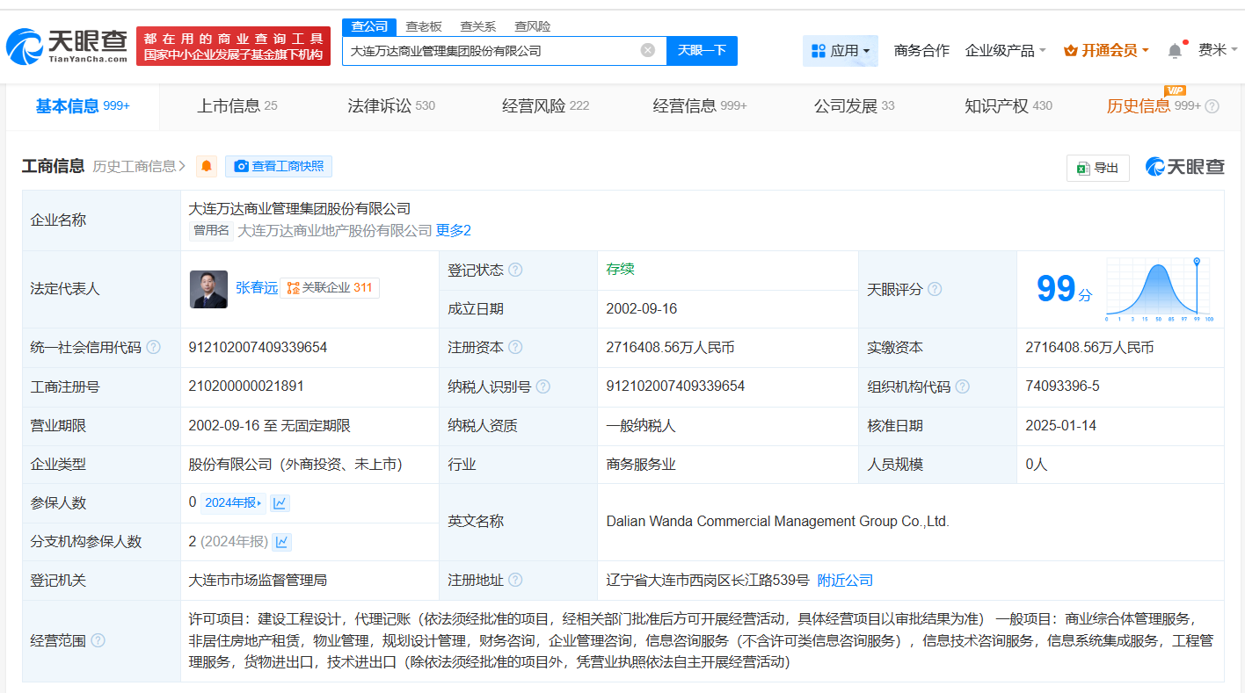This screenshot has height=693, width=1245.
Task: Expand the 企业级产品 menu
Action: coord(1005,50)
